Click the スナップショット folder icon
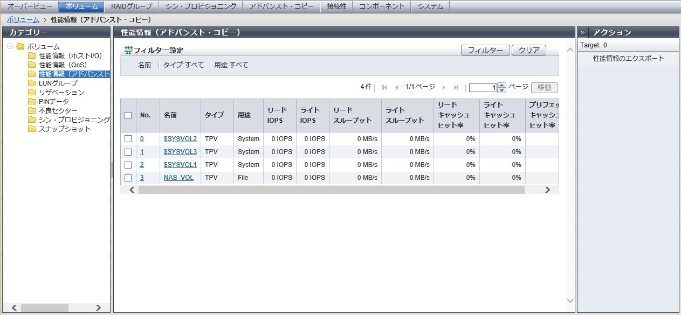The width and height of the screenshot is (681, 315). point(32,129)
